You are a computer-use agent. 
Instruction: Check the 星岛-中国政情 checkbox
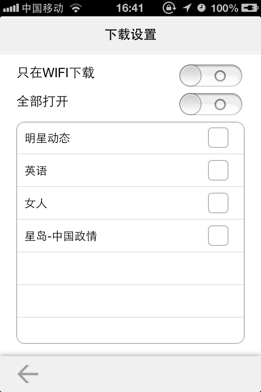[x=218, y=236]
